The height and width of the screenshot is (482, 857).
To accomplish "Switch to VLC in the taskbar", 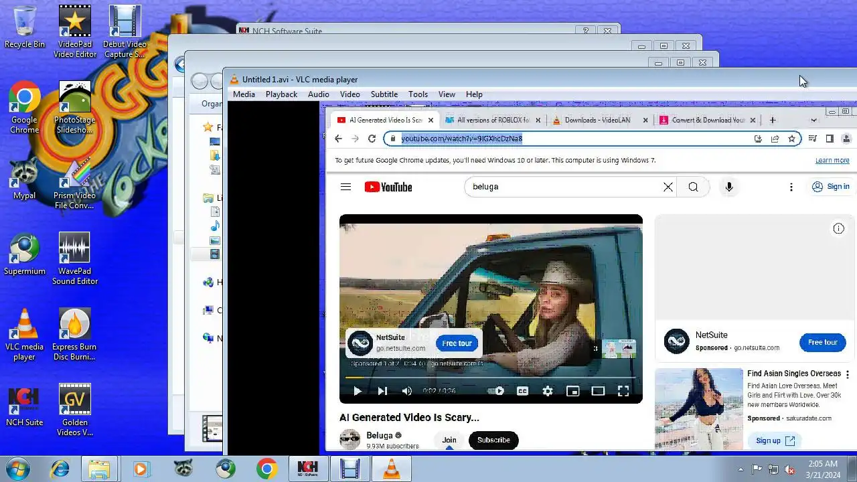I will click(x=391, y=469).
